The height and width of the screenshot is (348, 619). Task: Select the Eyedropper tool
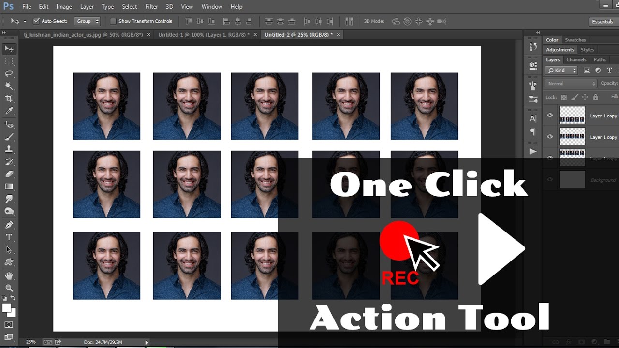click(9, 111)
